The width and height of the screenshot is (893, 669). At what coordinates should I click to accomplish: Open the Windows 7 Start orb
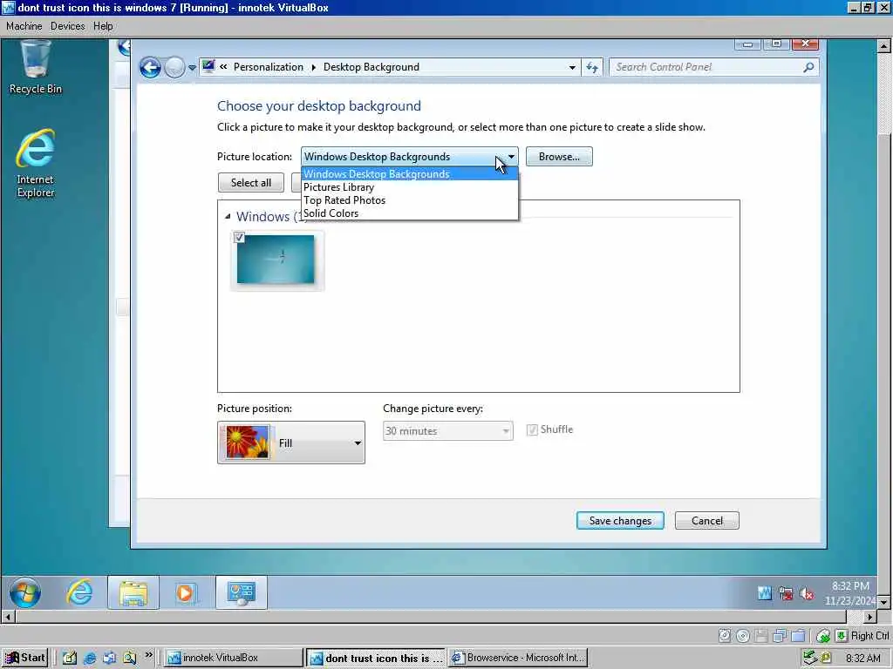25,592
